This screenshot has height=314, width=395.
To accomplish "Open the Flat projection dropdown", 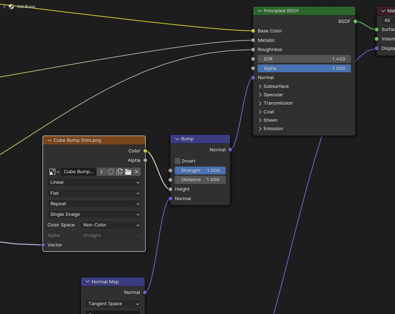I will point(94,193).
